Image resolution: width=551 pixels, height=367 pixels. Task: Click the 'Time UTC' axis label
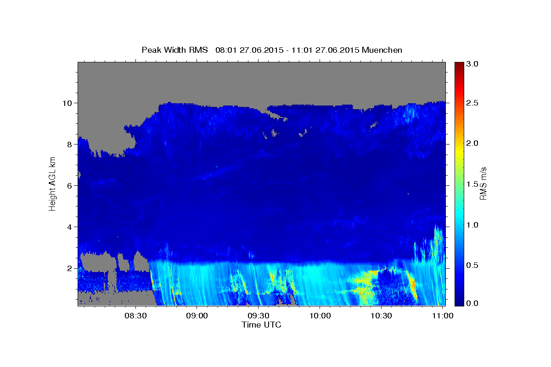261,325
